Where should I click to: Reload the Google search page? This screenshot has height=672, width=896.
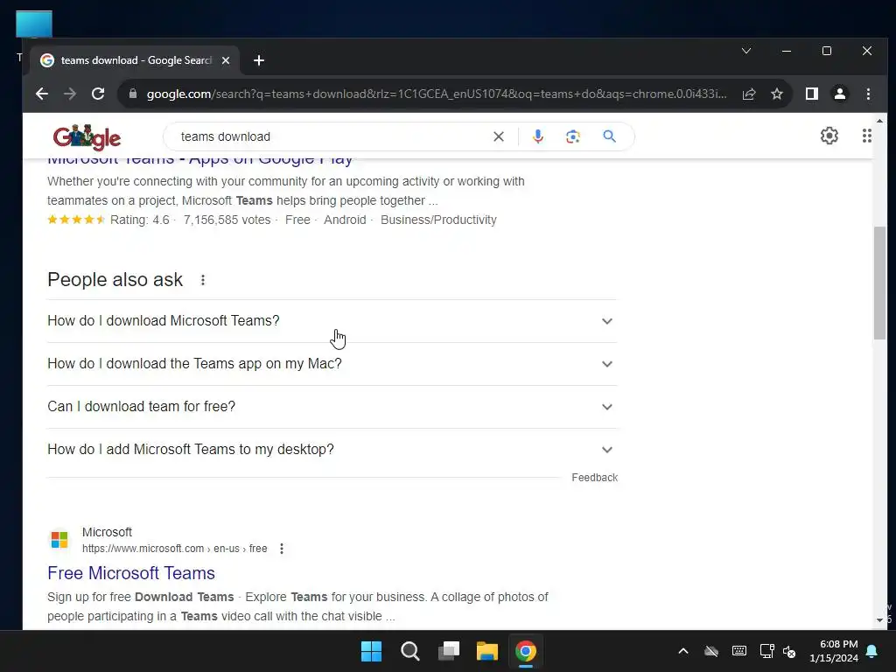pos(98,94)
